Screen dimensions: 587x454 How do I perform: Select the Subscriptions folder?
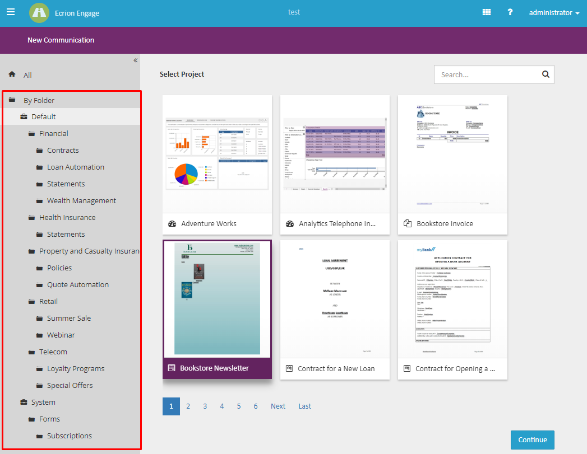click(x=69, y=436)
